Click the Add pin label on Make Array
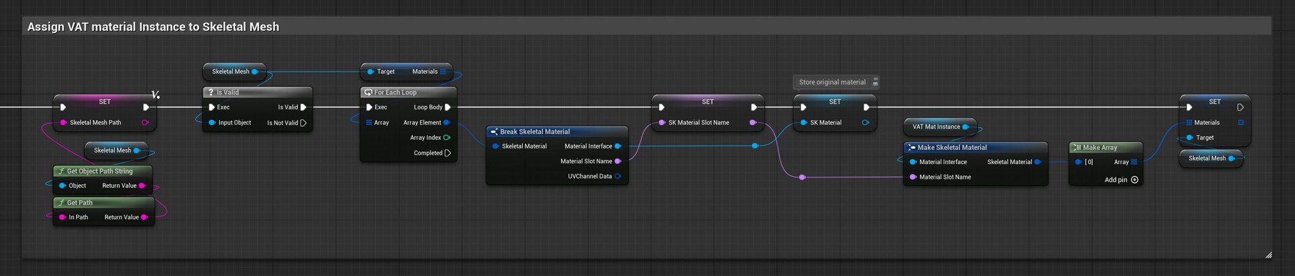Screen dimensions: 1295x276 [x=1116, y=180]
